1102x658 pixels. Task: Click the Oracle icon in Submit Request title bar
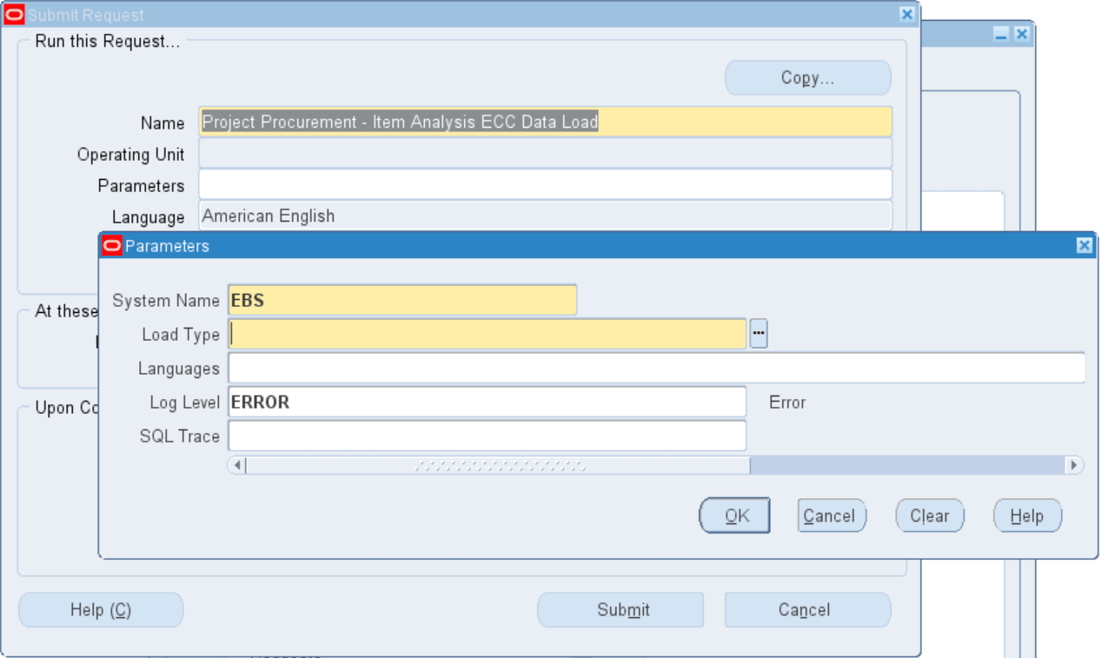point(14,15)
